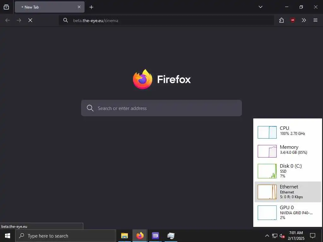Open network status tray icon
The image size is (323, 242).
(275, 236)
